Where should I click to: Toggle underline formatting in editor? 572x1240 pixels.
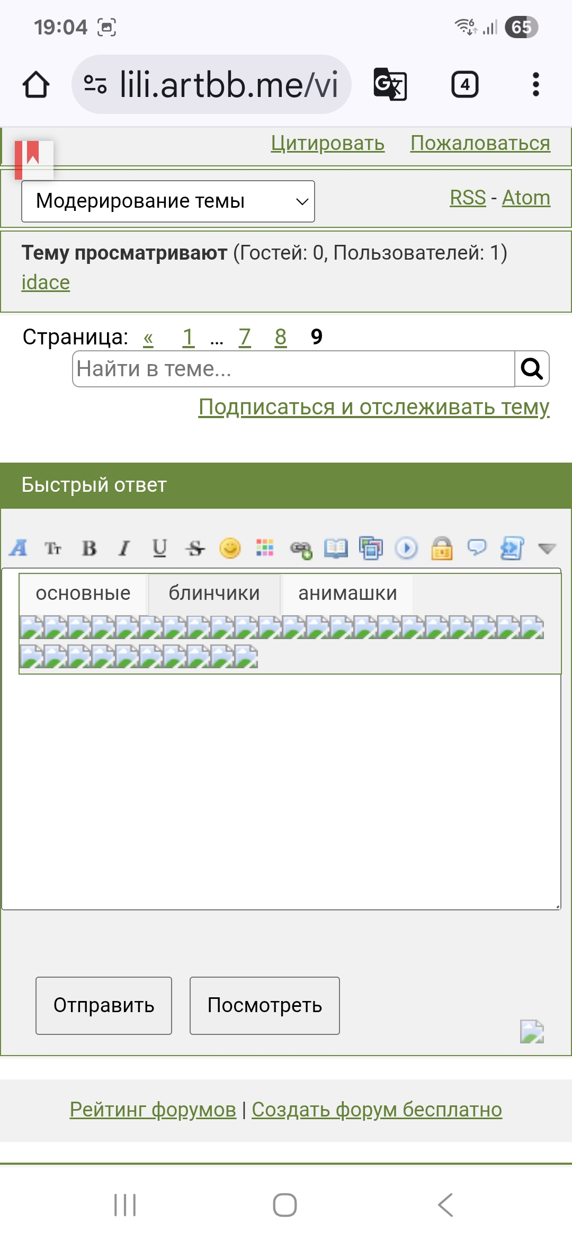(159, 548)
